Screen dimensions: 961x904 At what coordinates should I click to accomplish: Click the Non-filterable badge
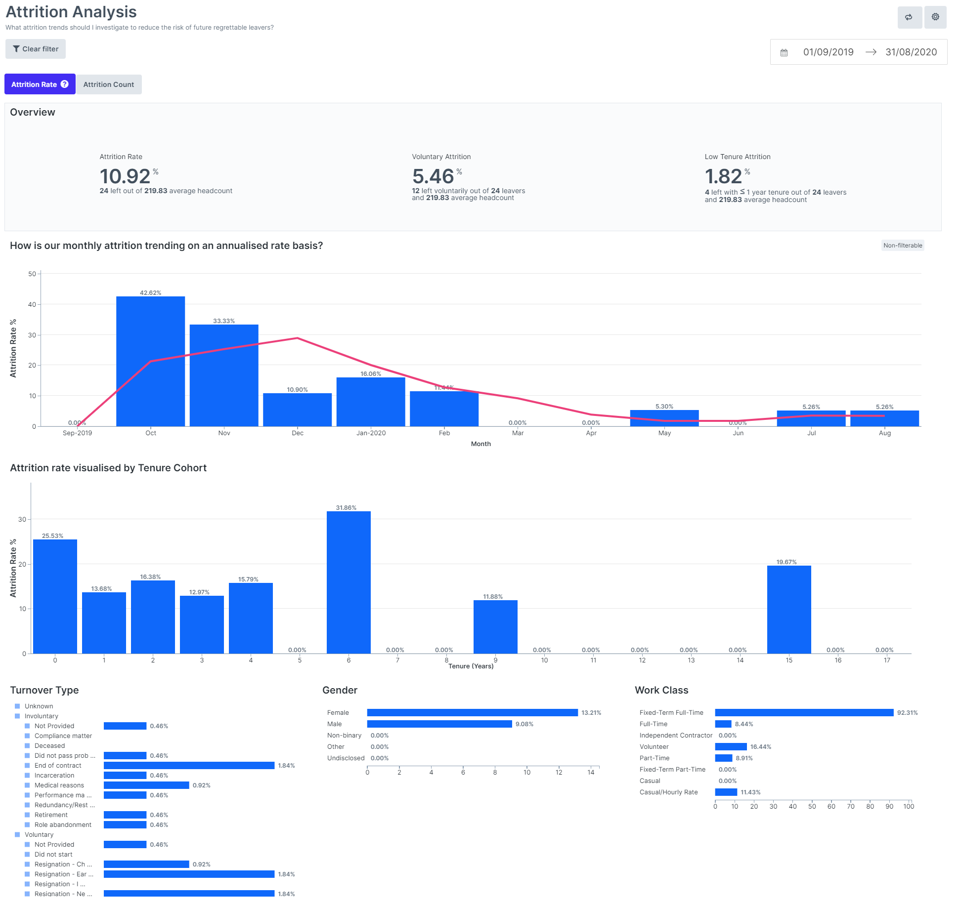point(902,246)
